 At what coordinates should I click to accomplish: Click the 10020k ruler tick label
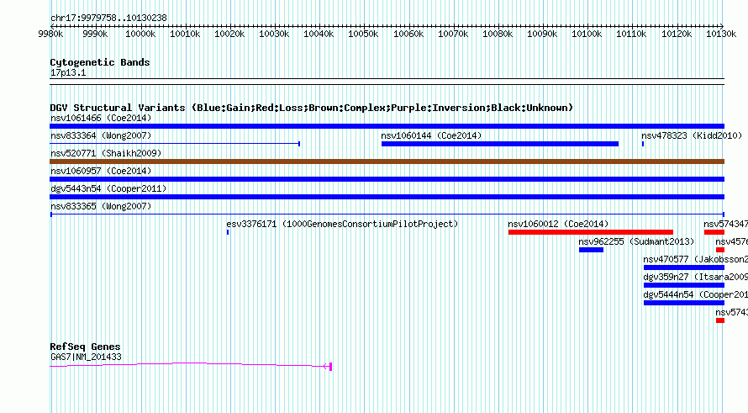click(229, 34)
